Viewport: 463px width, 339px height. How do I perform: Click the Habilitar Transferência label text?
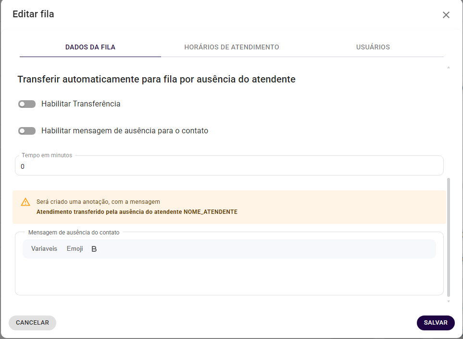coord(81,104)
